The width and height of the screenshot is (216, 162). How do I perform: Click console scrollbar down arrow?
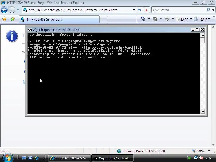[202, 112]
